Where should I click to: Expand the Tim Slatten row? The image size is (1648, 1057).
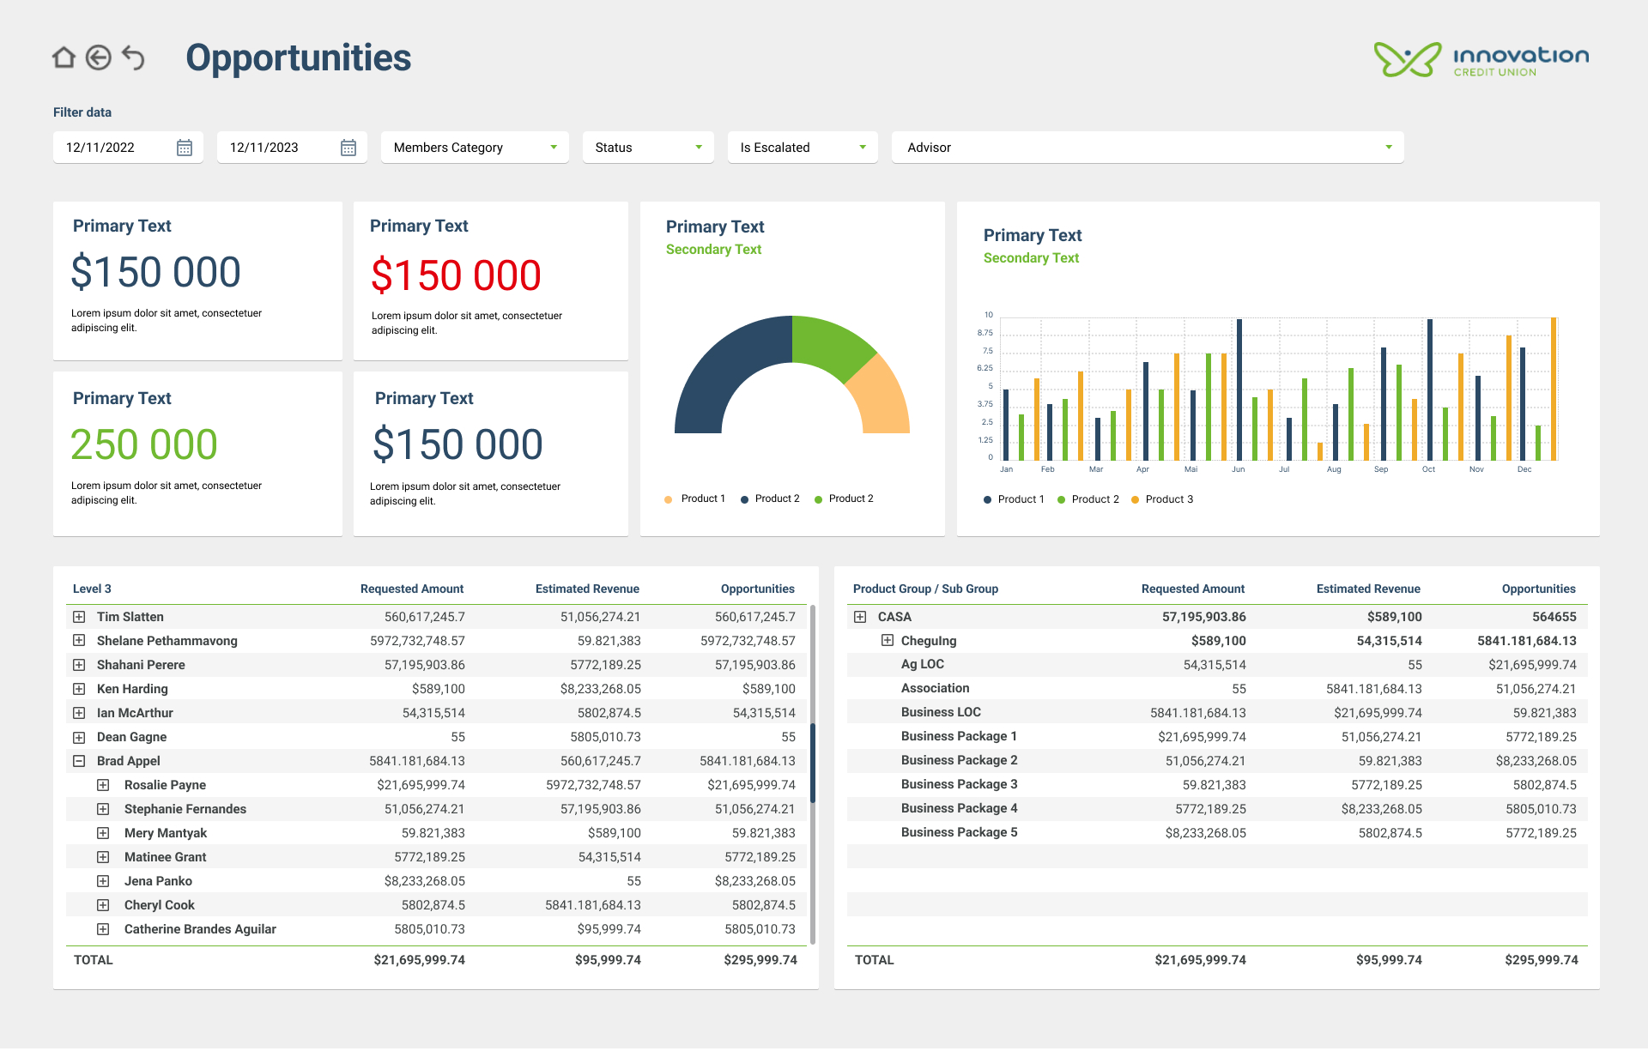point(79,617)
